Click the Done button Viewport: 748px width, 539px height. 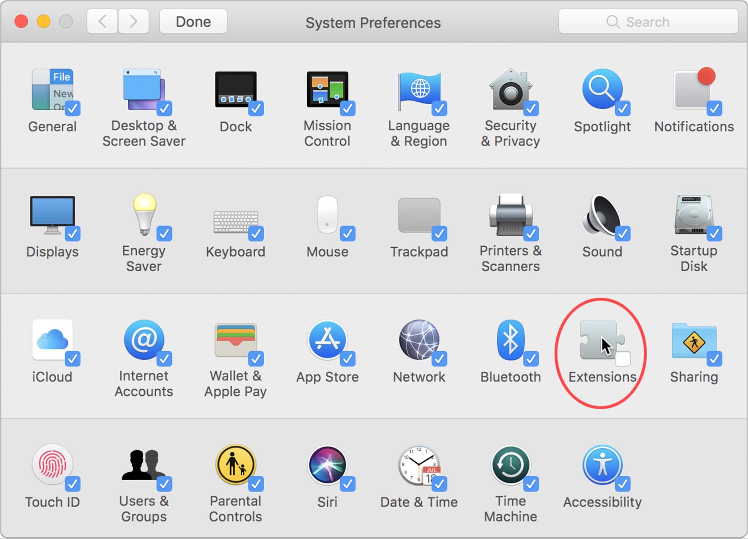[x=193, y=22]
